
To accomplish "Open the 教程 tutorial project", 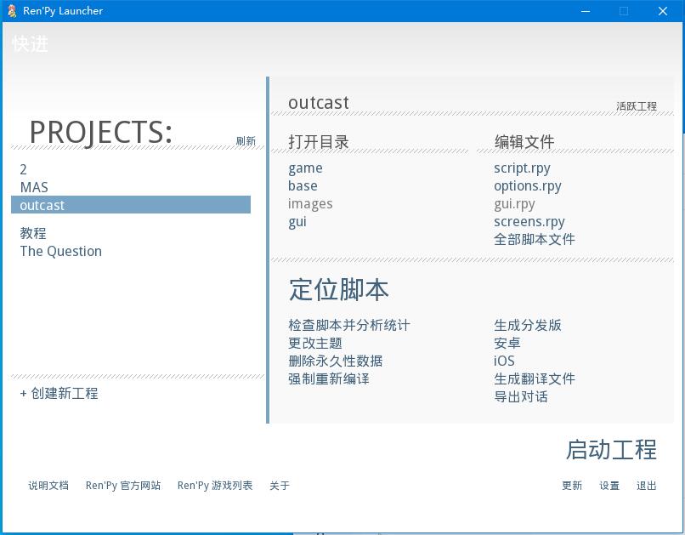I will tap(33, 233).
